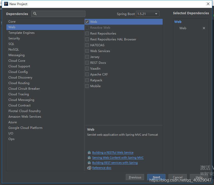Image resolution: width=214 pixels, height=185 pixels.
Task: Tick the REST Docs checkbox
Action: pos(87,63)
